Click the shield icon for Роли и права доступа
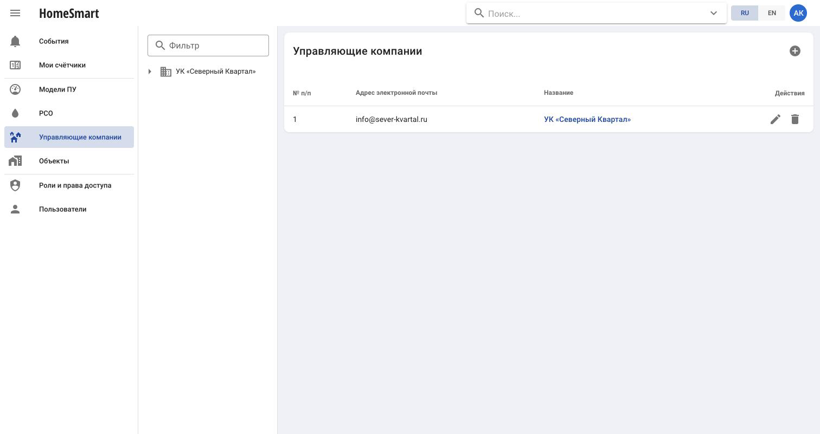 click(15, 185)
